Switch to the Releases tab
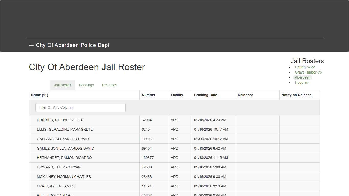 pyautogui.click(x=109, y=85)
